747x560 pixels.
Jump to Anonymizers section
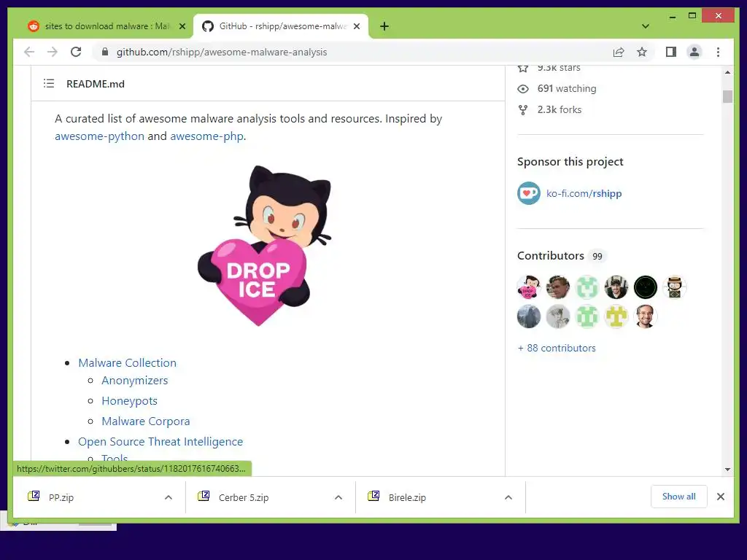click(x=135, y=381)
